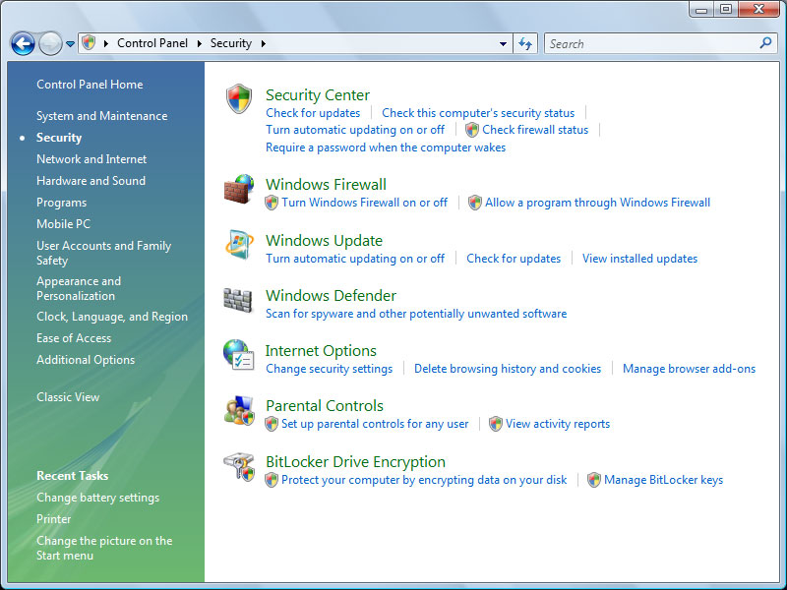The width and height of the screenshot is (787, 590).
Task: Select Mobile PC in the sidebar
Action: click(63, 224)
